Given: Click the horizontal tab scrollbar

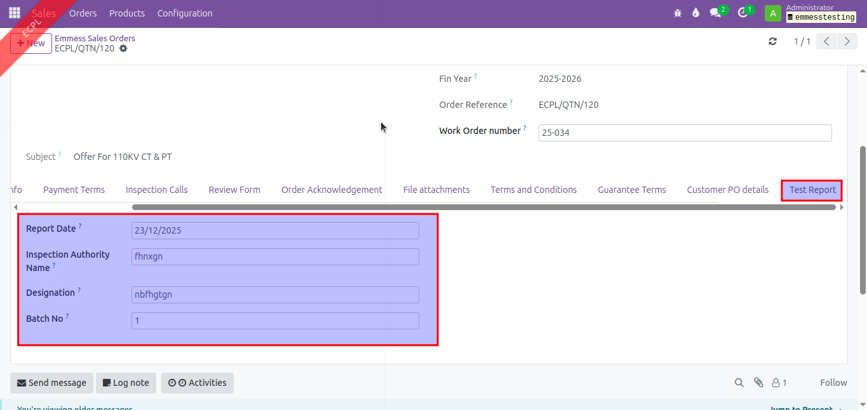Looking at the screenshot, I should coord(483,207).
